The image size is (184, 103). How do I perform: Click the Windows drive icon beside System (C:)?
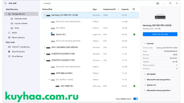coord(53,34)
